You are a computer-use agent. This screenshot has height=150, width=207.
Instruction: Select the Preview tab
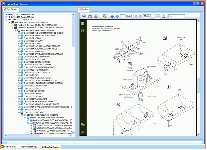click(x=84, y=9)
